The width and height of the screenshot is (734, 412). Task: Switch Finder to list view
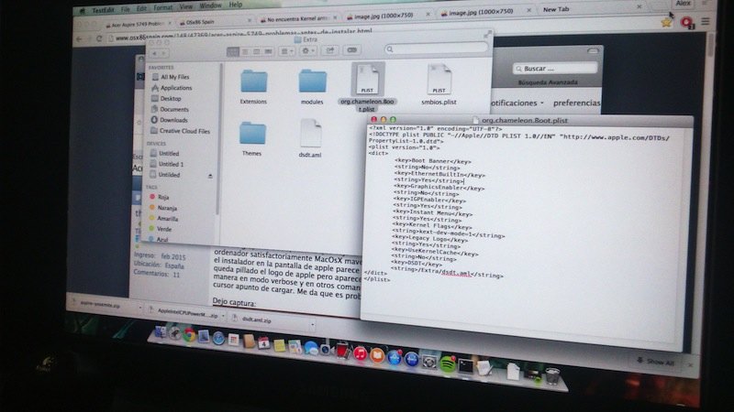(245, 52)
